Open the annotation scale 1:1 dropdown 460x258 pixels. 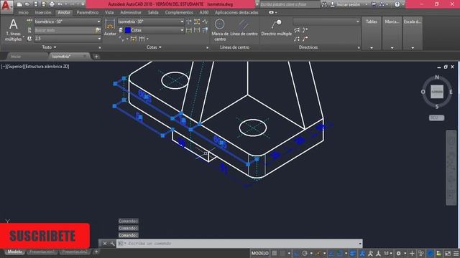(388, 253)
